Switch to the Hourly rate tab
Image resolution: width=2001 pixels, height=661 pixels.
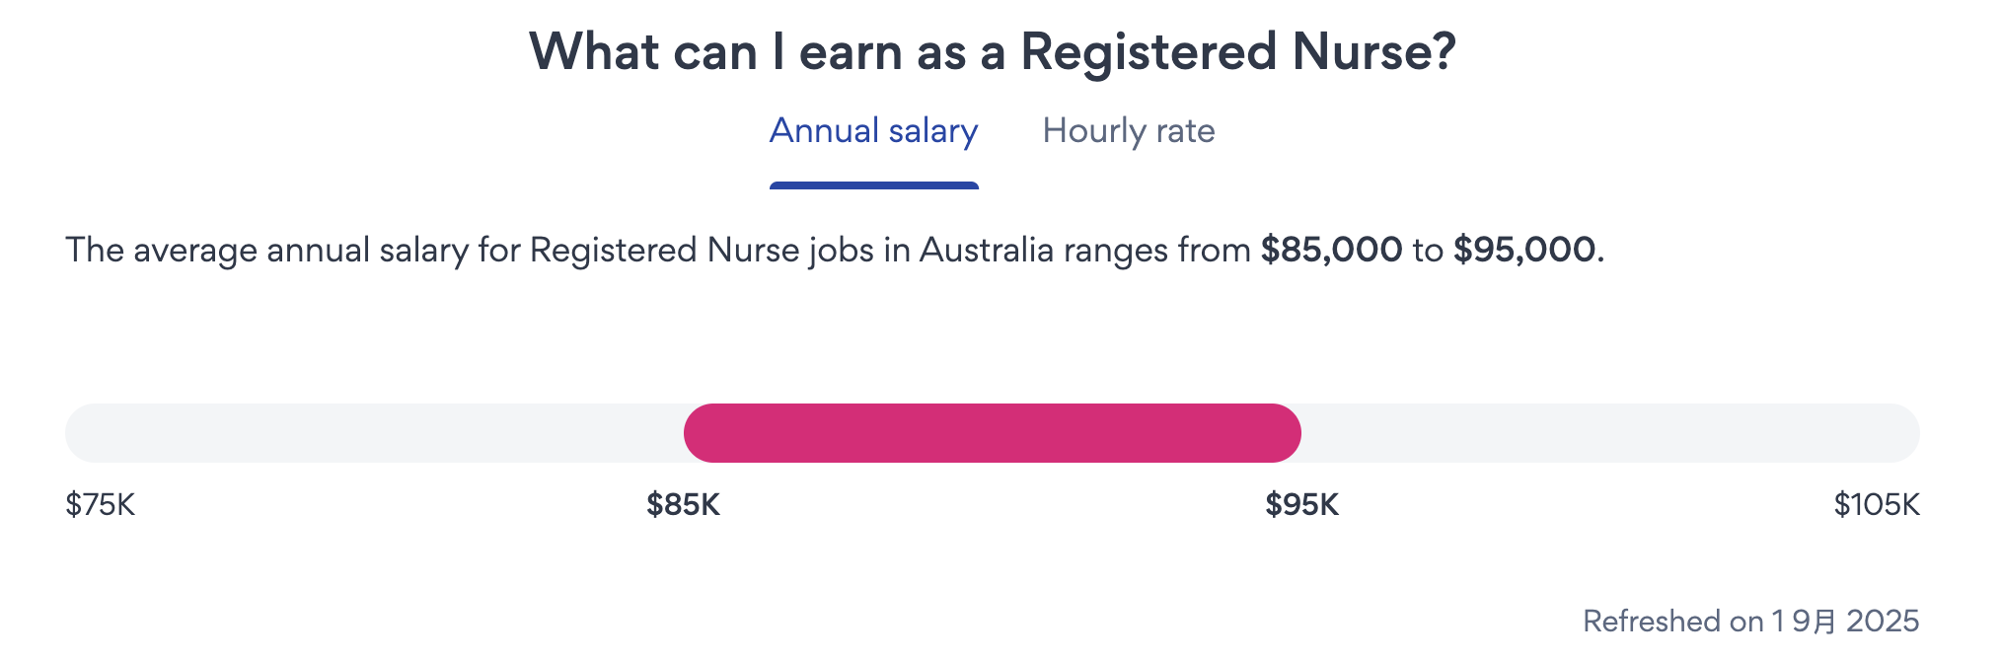[x=1128, y=131]
